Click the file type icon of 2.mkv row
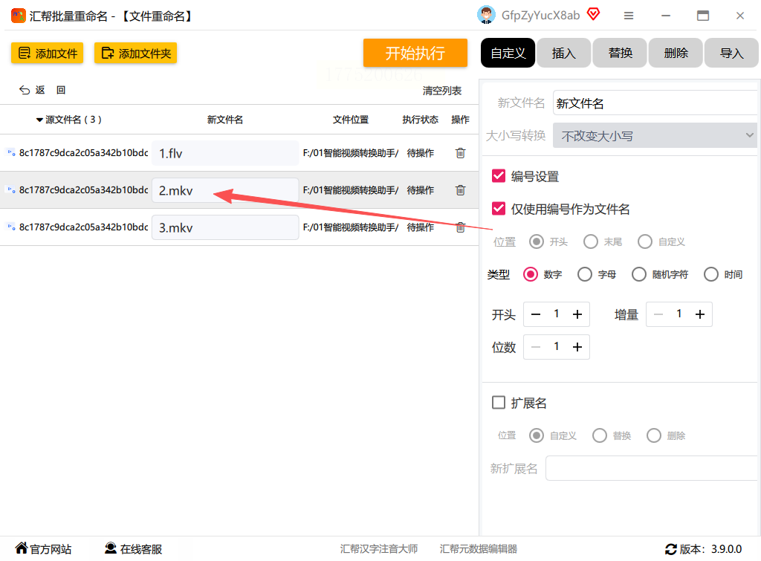 (x=10, y=190)
